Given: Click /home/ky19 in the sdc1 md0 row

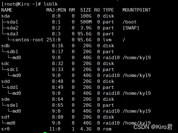Looking at the screenshot, I should [x=137, y=75].
